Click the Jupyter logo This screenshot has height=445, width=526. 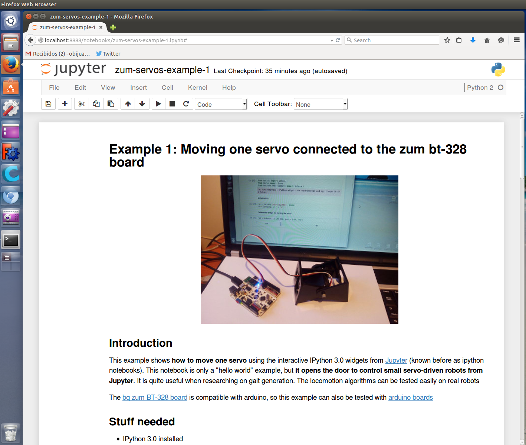click(73, 69)
